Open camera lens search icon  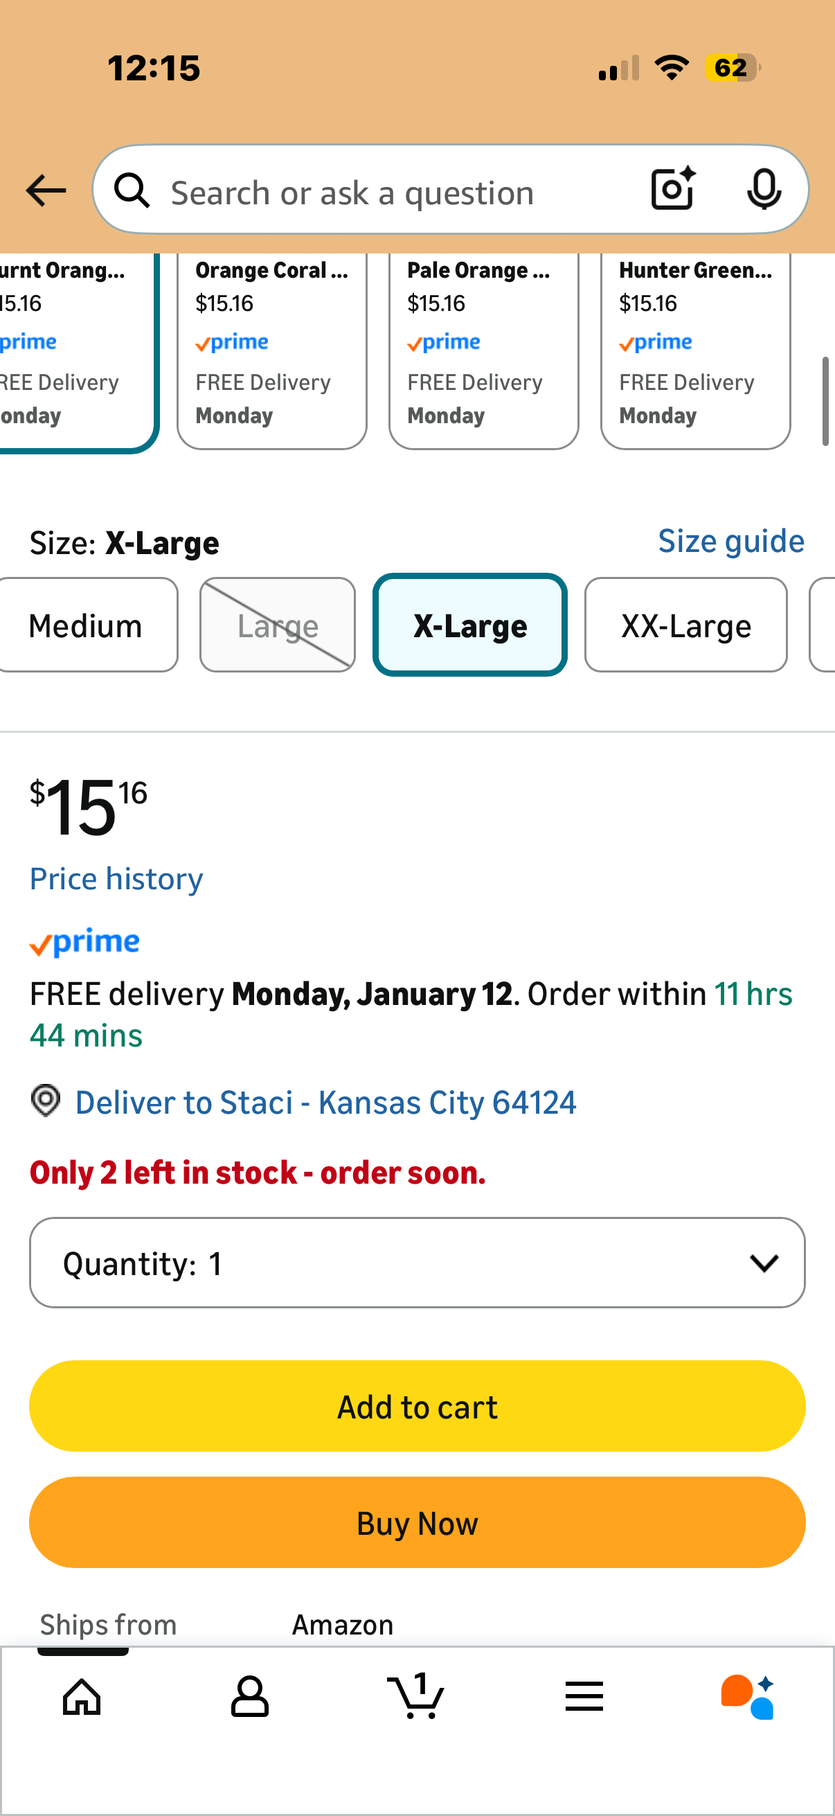(673, 189)
